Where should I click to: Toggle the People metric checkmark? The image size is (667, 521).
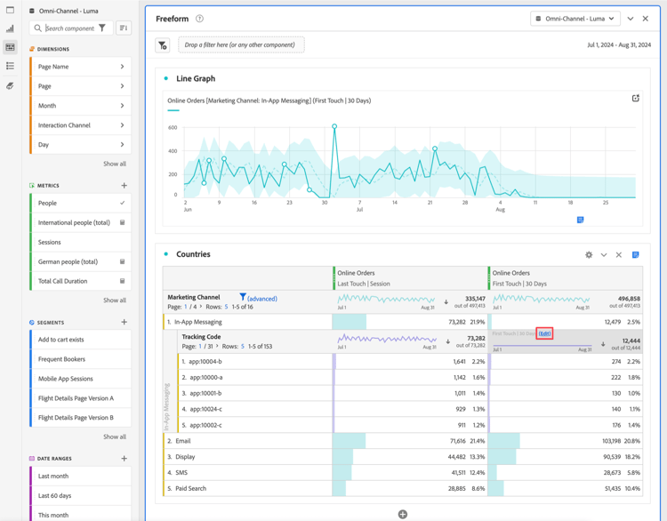pyautogui.click(x=123, y=203)
